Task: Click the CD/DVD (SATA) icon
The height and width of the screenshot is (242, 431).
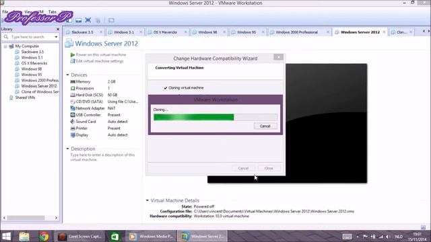Action: pyautogui.click(x=73, y=102)
